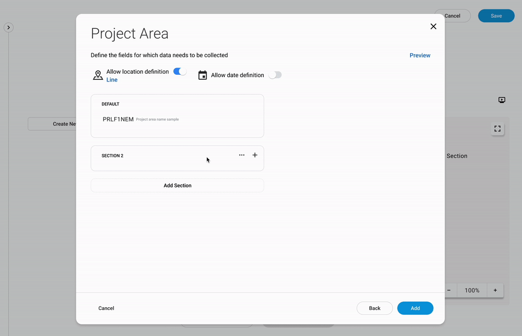Click the Add Section button

(x=177, y=186)
